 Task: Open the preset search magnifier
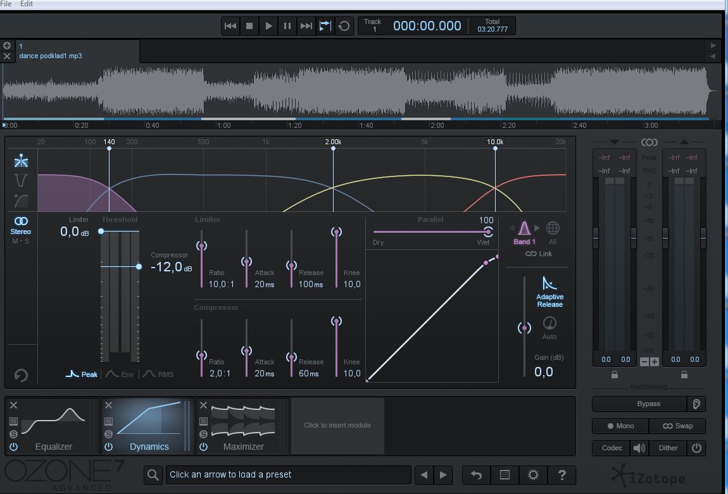pyautogui.click(x=153, y=475)
